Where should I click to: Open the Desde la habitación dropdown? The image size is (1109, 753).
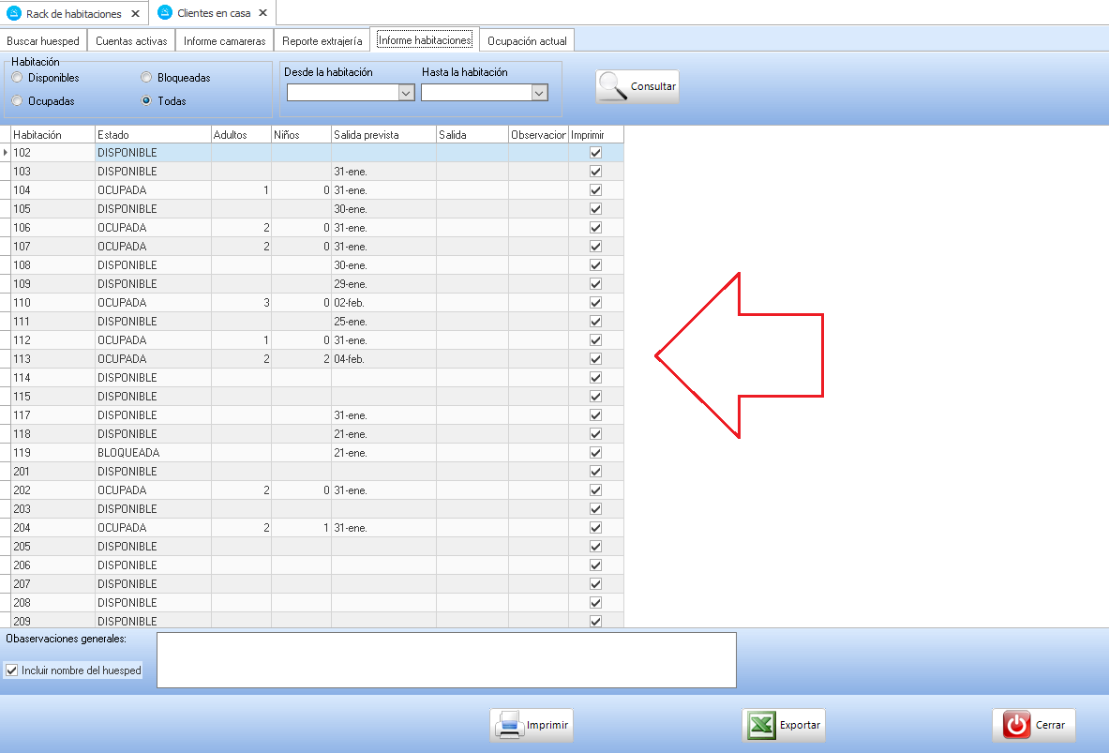[406, 93]
